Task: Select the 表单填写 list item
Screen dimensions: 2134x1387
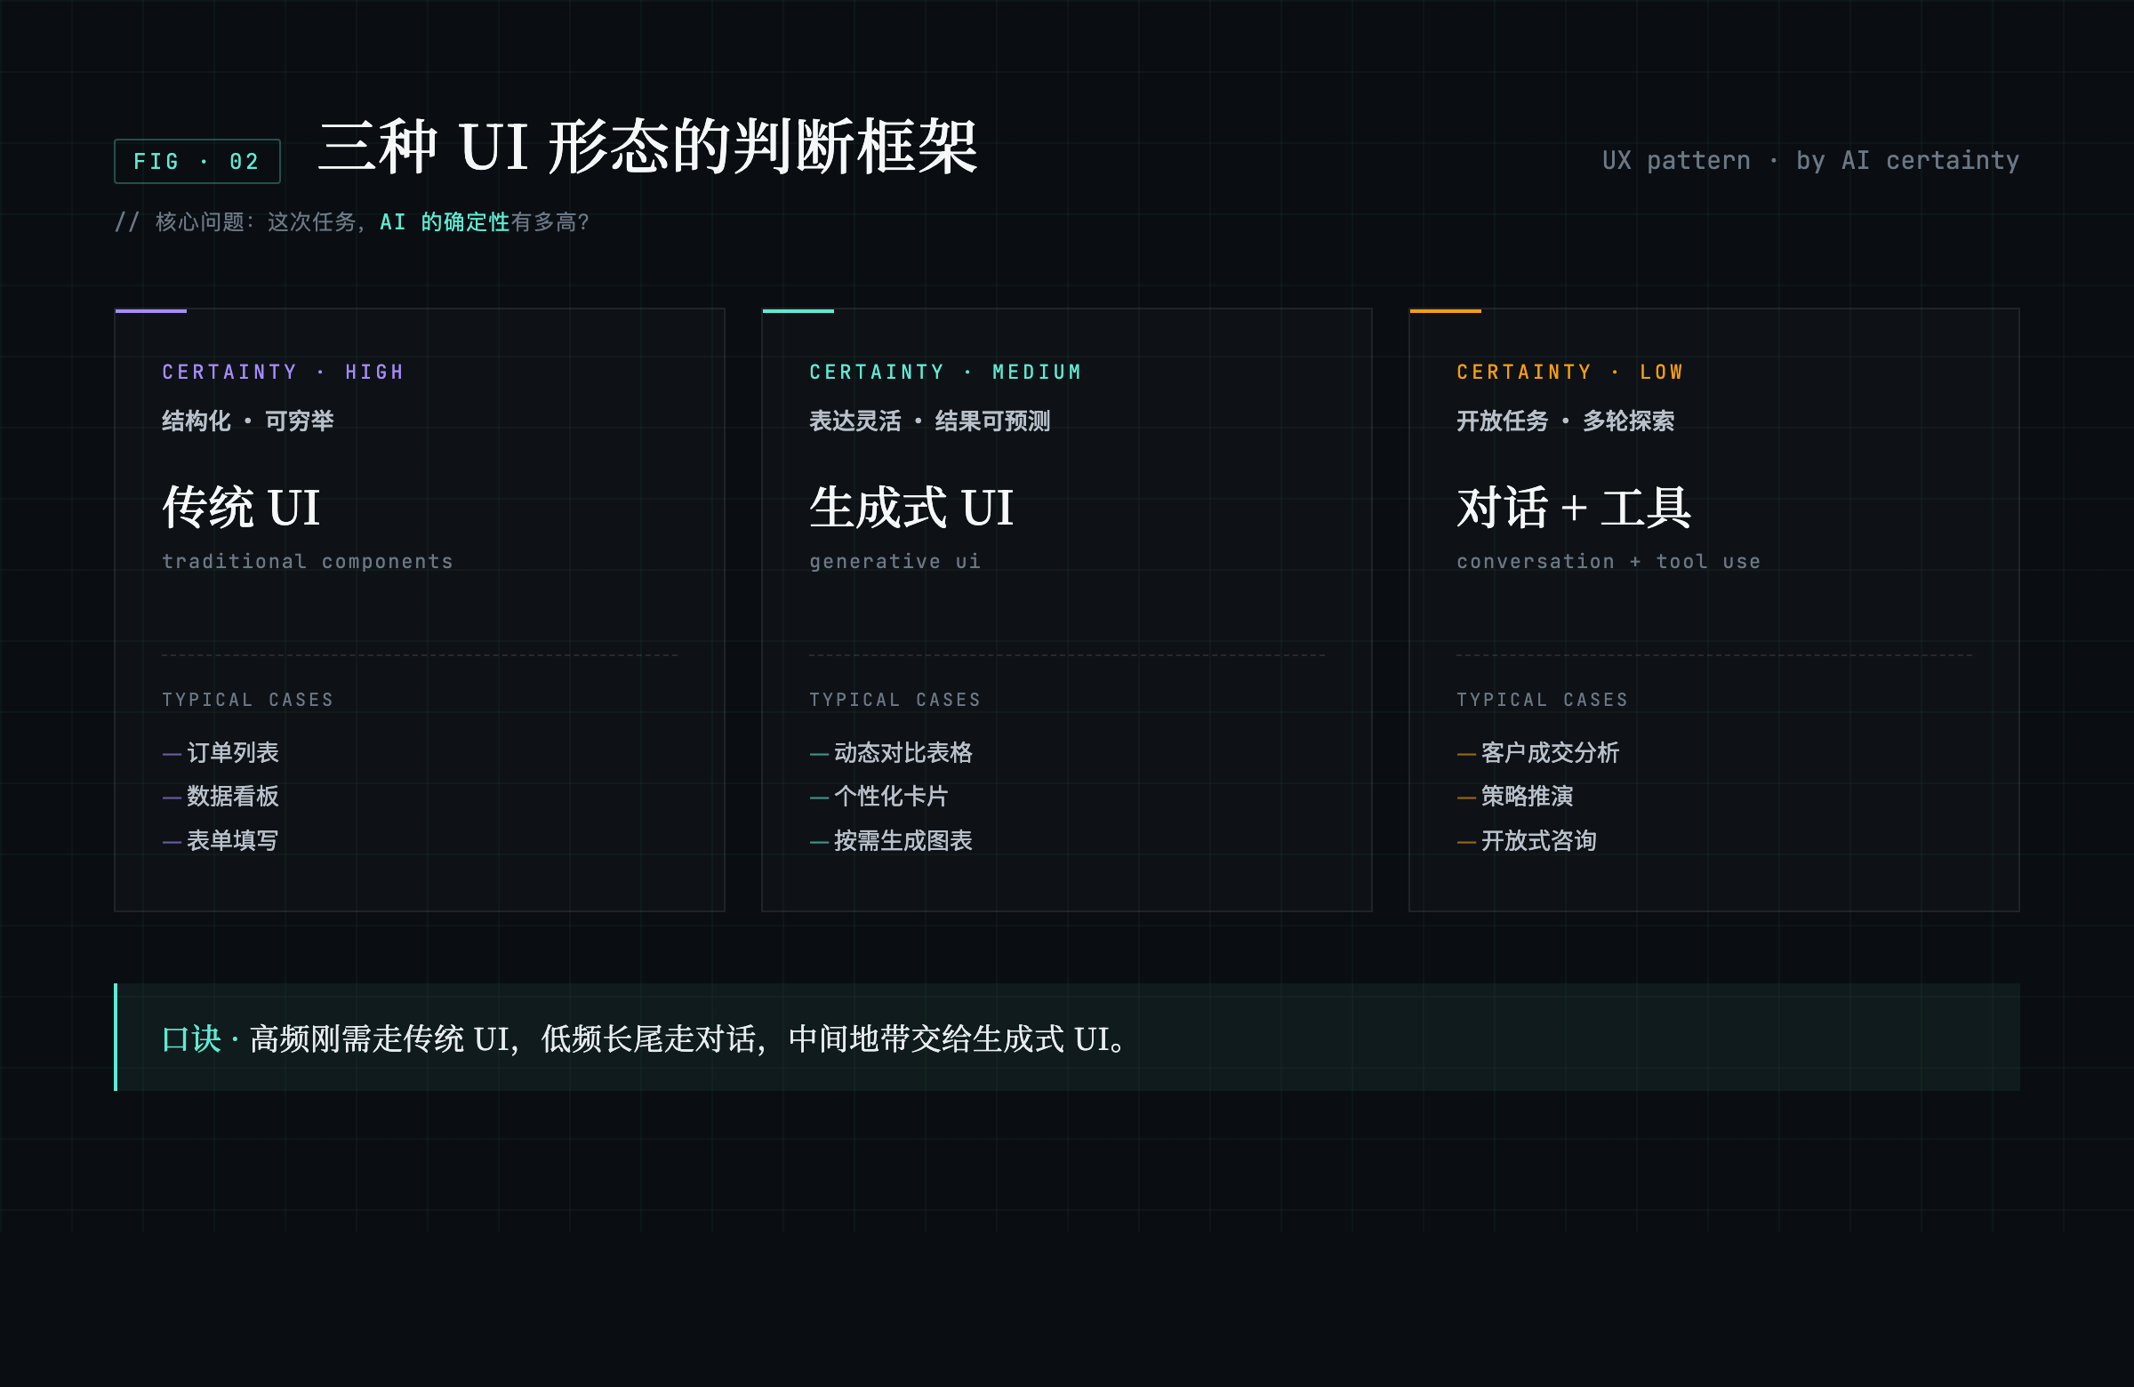Action: (232, 840)
